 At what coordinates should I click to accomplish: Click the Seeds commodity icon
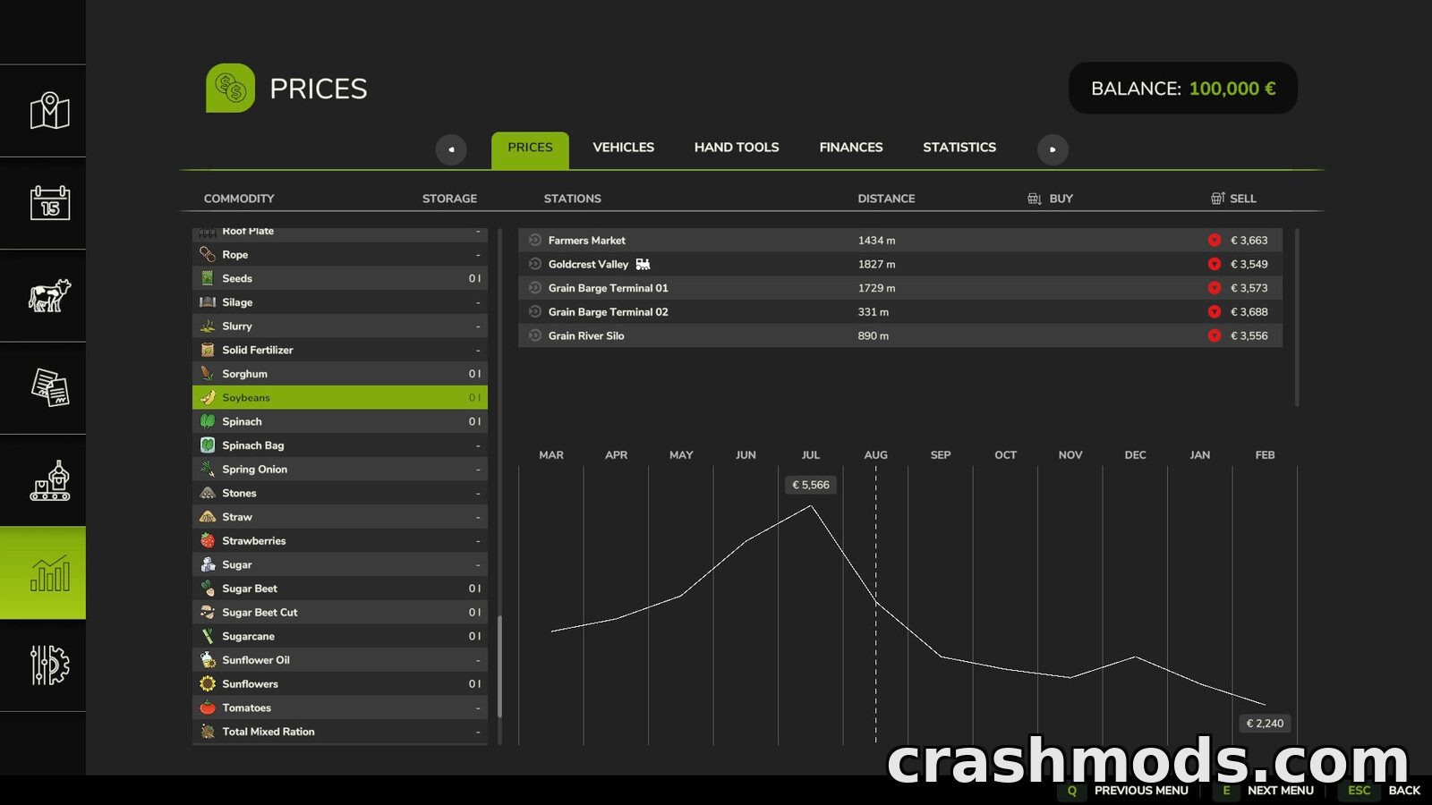208,278
